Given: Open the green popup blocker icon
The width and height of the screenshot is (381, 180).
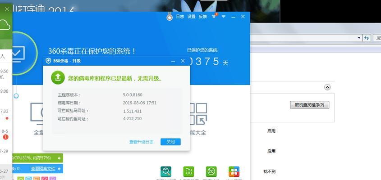Looking at the screenshot, I should 211,172.
